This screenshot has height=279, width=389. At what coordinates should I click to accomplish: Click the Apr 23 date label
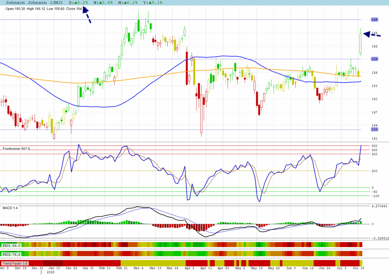tap(223, 268)
